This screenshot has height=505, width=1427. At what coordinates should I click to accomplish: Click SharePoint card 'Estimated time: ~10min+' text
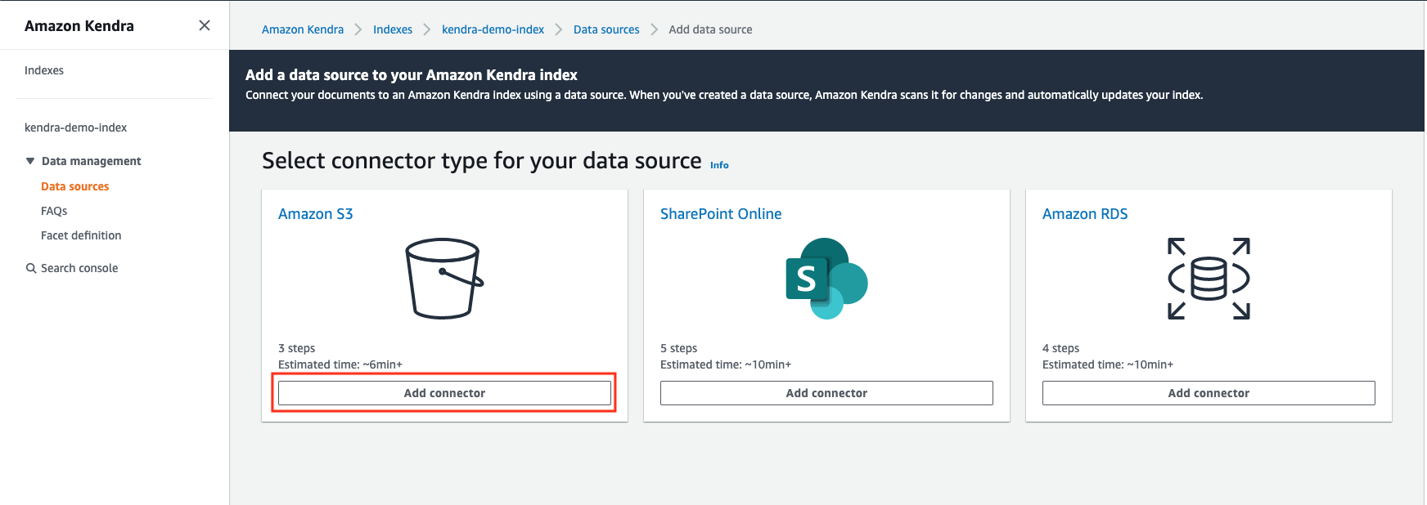(726, 364)
